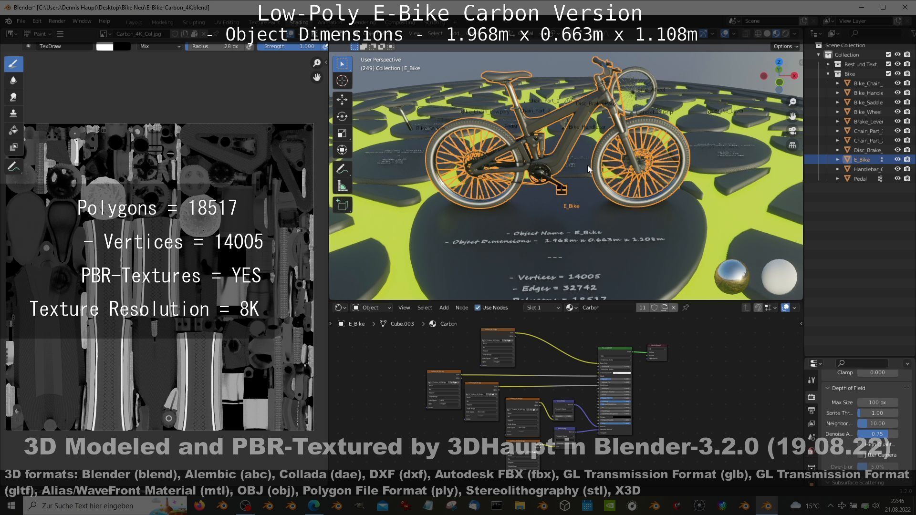Activate the Move tool in viewport
The image size is (916, 515).
pos(342,100)
